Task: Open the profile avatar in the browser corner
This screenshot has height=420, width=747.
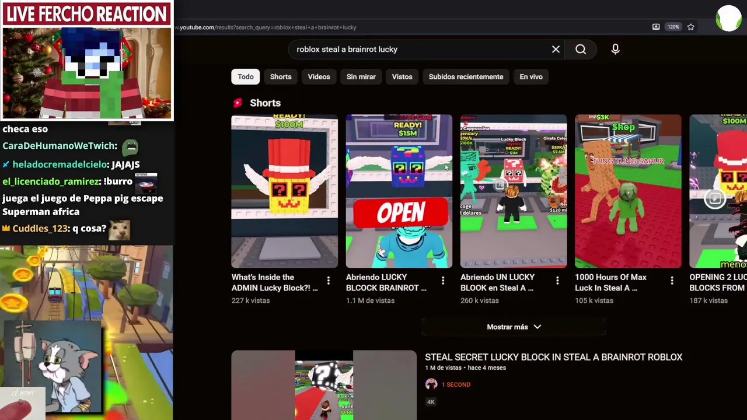Action: pos(728,18)
